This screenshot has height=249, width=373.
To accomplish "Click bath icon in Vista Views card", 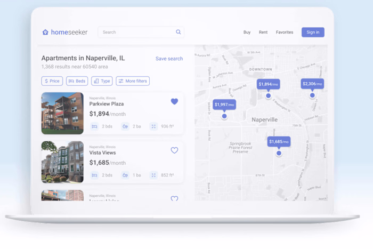I will point(125,175).
